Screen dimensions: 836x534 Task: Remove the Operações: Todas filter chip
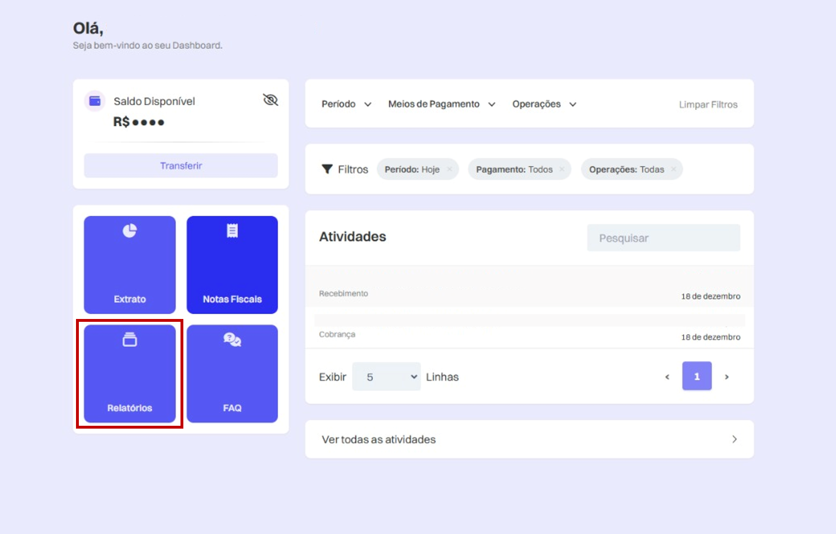(674, 169)
